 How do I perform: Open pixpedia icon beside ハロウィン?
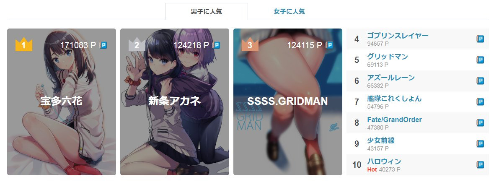(x=480, y=165)
